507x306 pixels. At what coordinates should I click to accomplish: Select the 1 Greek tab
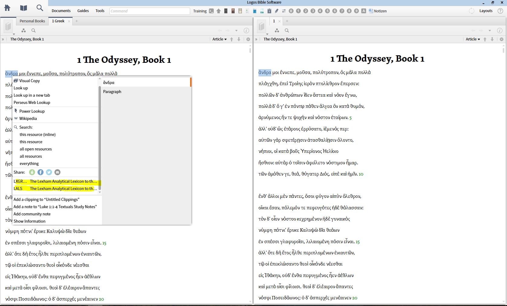pos(58,21)
